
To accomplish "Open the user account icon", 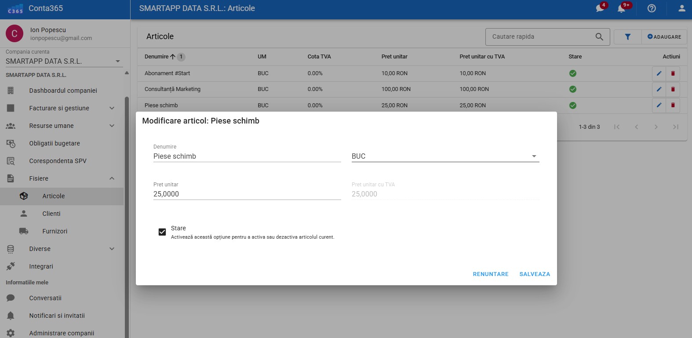I will 681,8.
